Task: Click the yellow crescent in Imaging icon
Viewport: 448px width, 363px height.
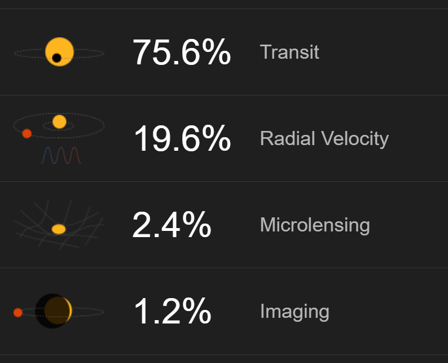Action: point(69,310)
